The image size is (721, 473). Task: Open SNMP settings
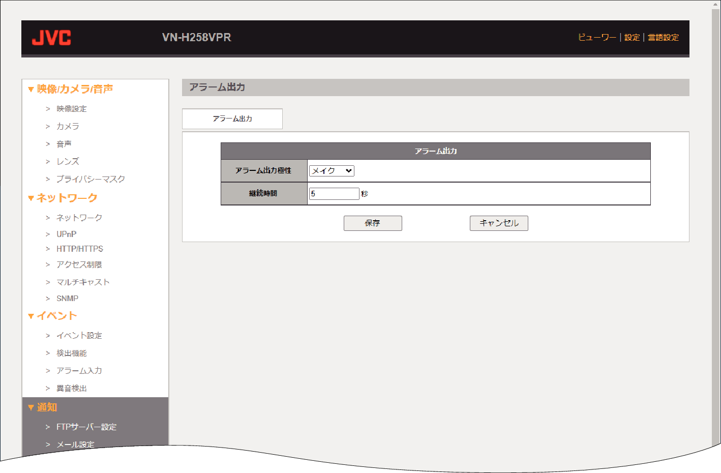pos(67,299)
